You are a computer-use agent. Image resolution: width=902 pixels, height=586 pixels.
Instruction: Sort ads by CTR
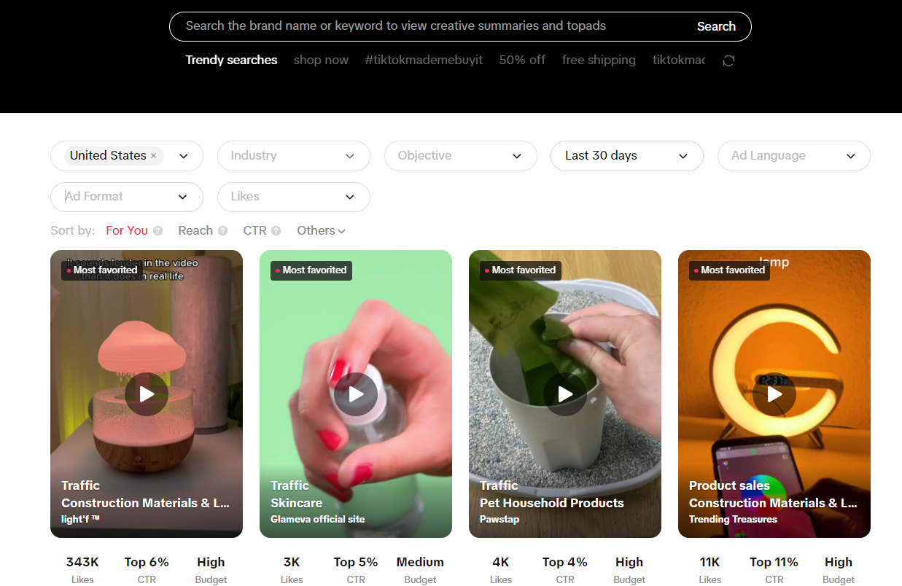coord(254,231)
